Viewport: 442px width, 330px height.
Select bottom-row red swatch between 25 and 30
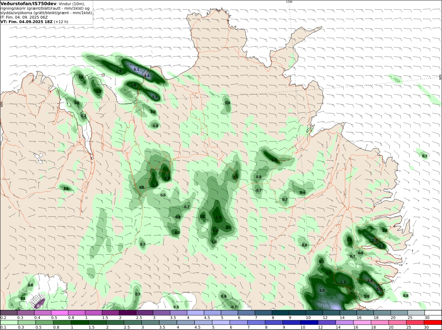tap(416, 322)
